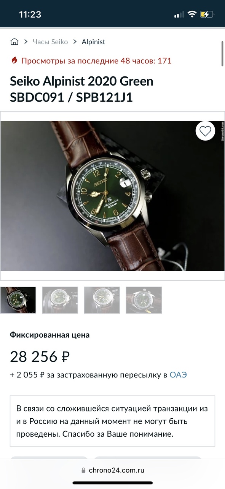The image size is (225, 489).
Task: Select the third watch thumbnail
Action: [x=102, y=300]
